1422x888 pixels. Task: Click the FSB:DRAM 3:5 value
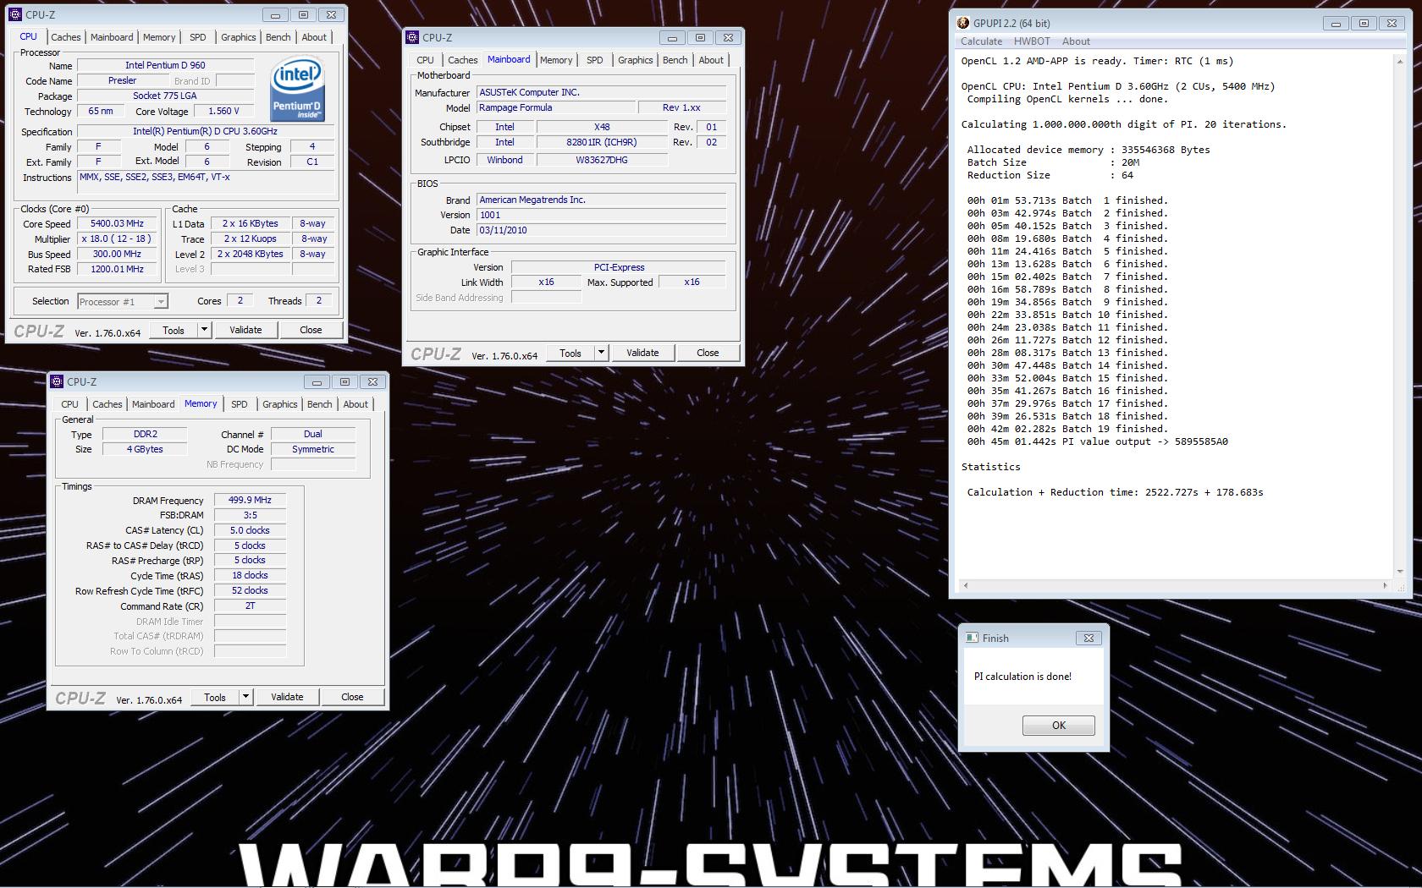tap(250, 515)
